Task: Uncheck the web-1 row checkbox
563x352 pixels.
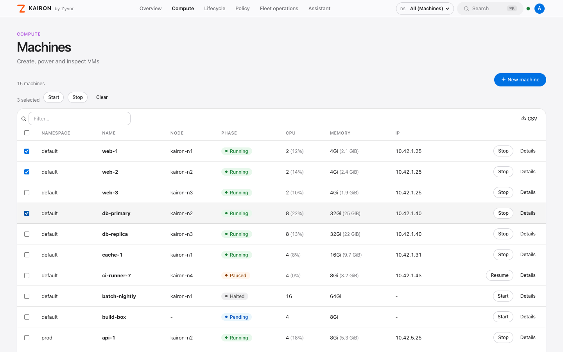Action: tap(27, 151)
